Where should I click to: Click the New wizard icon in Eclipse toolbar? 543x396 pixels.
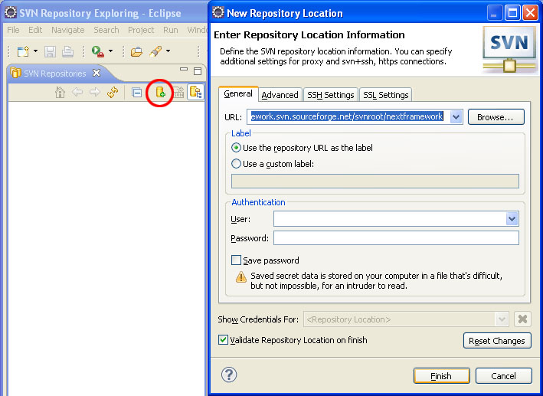pyautogui.click(x=23, y=51)
